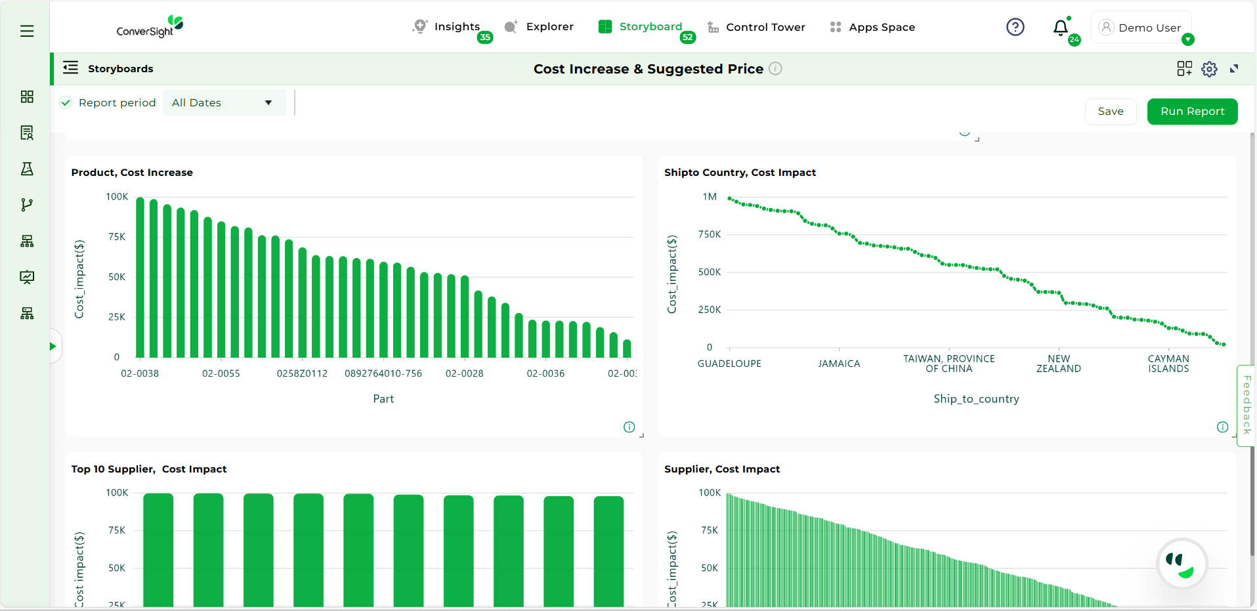Open the hamburger menu at top left
This screenshot has width=1257, height=611.
coord(27,31)
